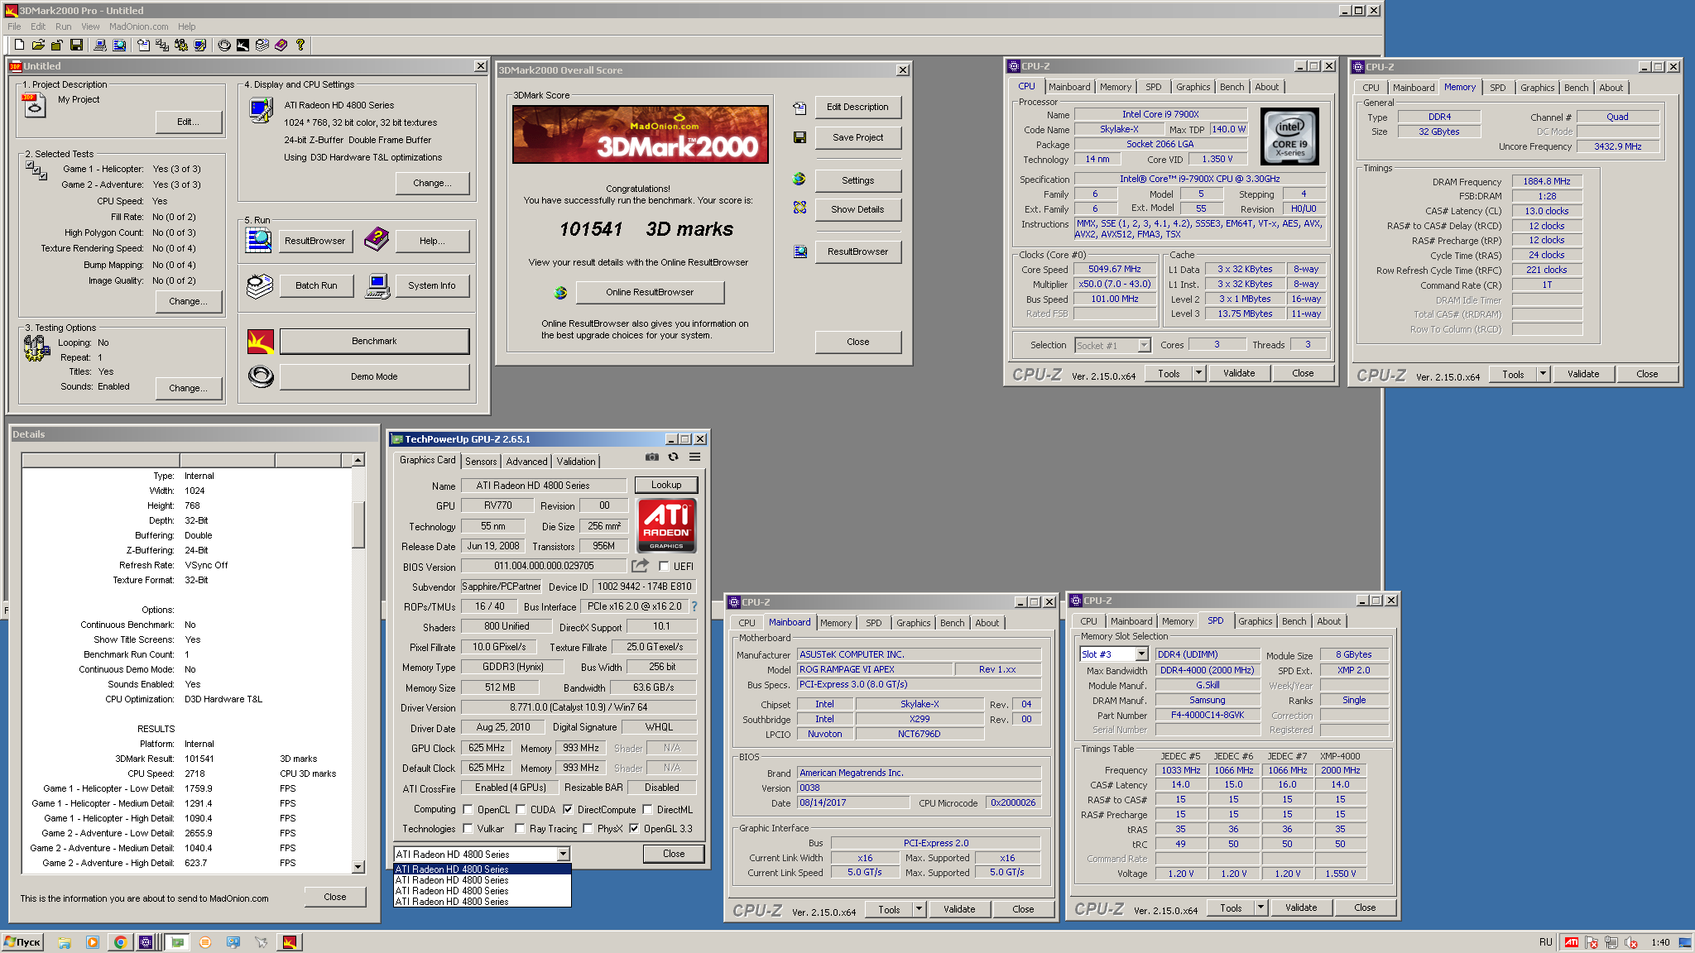Open Windows Explorer from the taskbar
Screen dimensions: 1695x953
click(65, 942)
